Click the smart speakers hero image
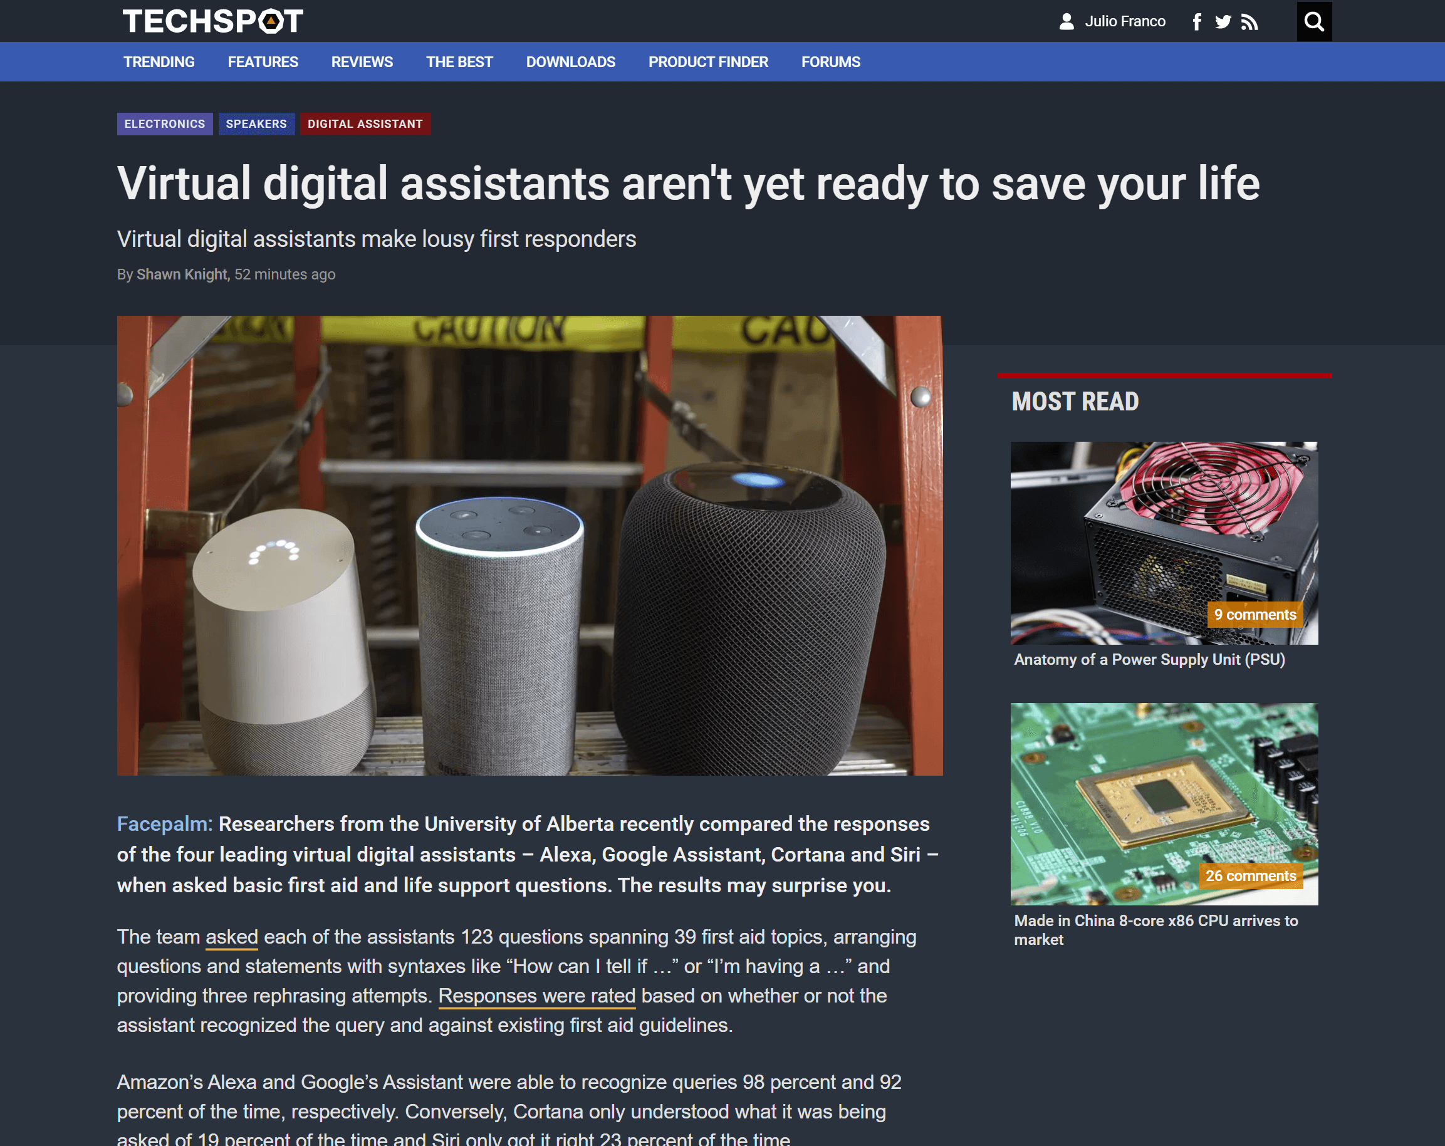Image resolution: width=1445 pixels, height=1146 pixels. point(529,546)
